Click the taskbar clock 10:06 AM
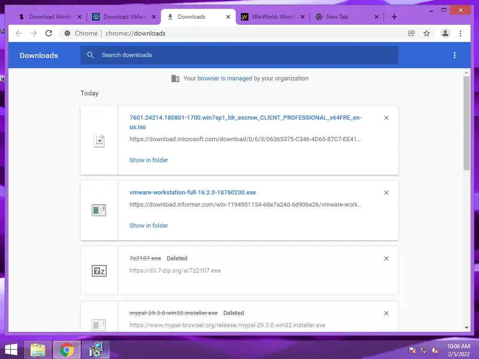Viewport: 479px width, 359px height. (x=458, y=346)
